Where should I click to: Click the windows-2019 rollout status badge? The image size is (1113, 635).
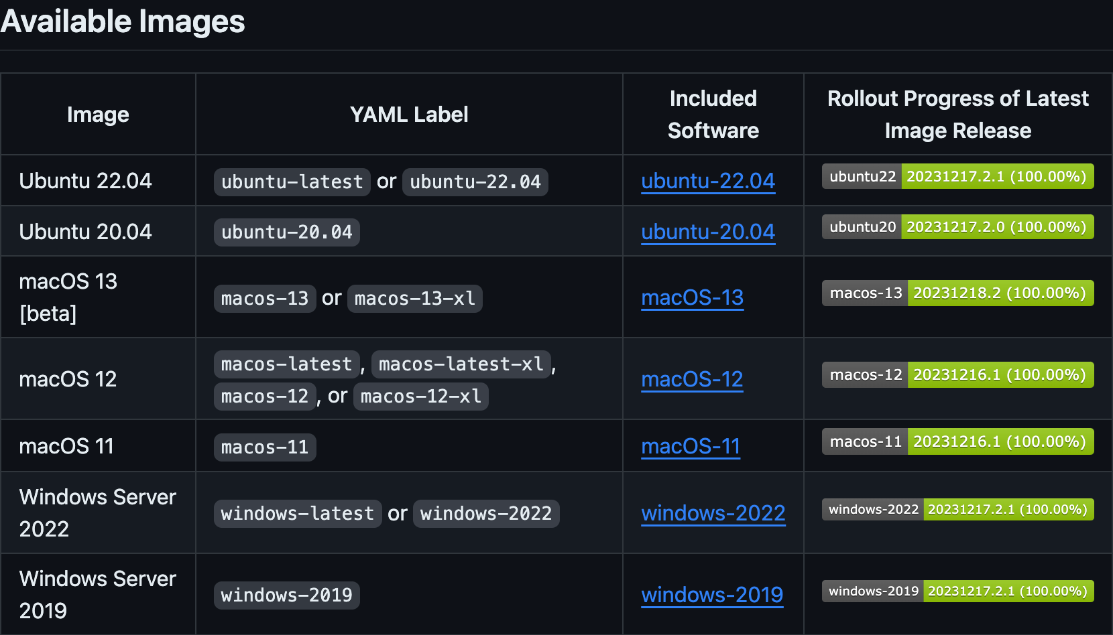coord(958,591)
